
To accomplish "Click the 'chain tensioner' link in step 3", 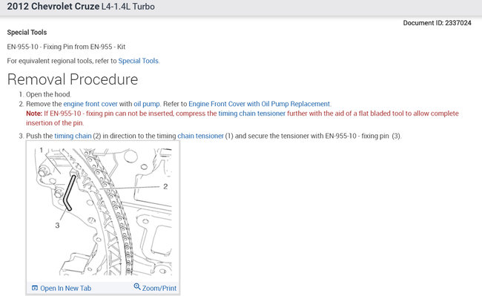I will tap(200, 136).
